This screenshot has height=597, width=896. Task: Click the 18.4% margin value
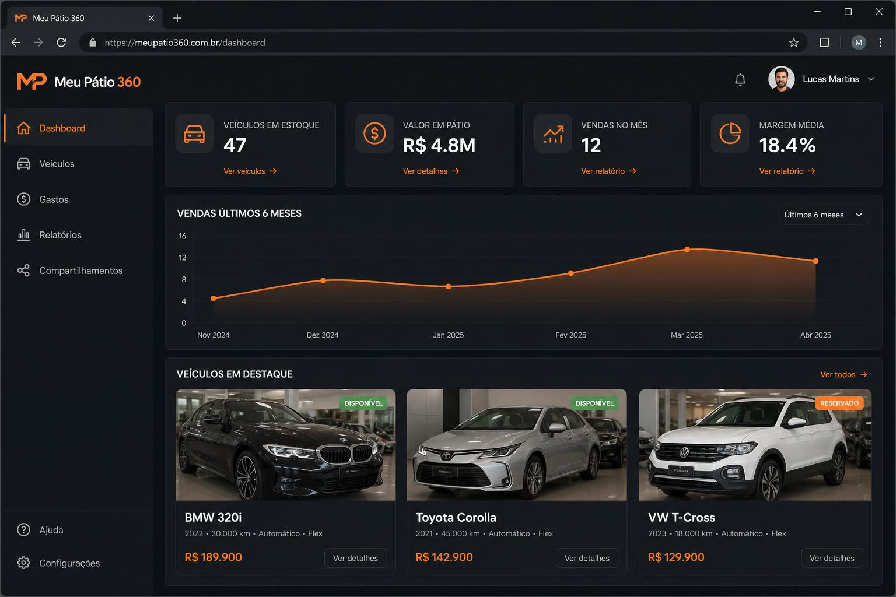pyautogui.click(x=787, y=145)
